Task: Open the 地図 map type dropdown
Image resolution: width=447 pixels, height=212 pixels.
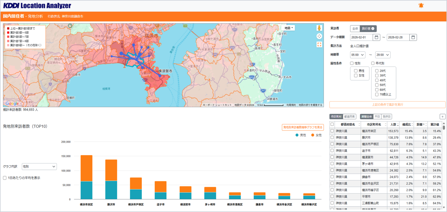Action: pyautogui.click(x=289, y=28)
